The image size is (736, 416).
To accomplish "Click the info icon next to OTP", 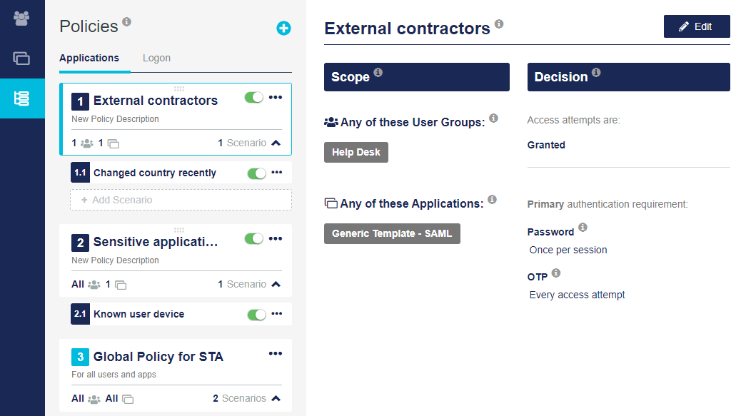I will click(556, 273).
